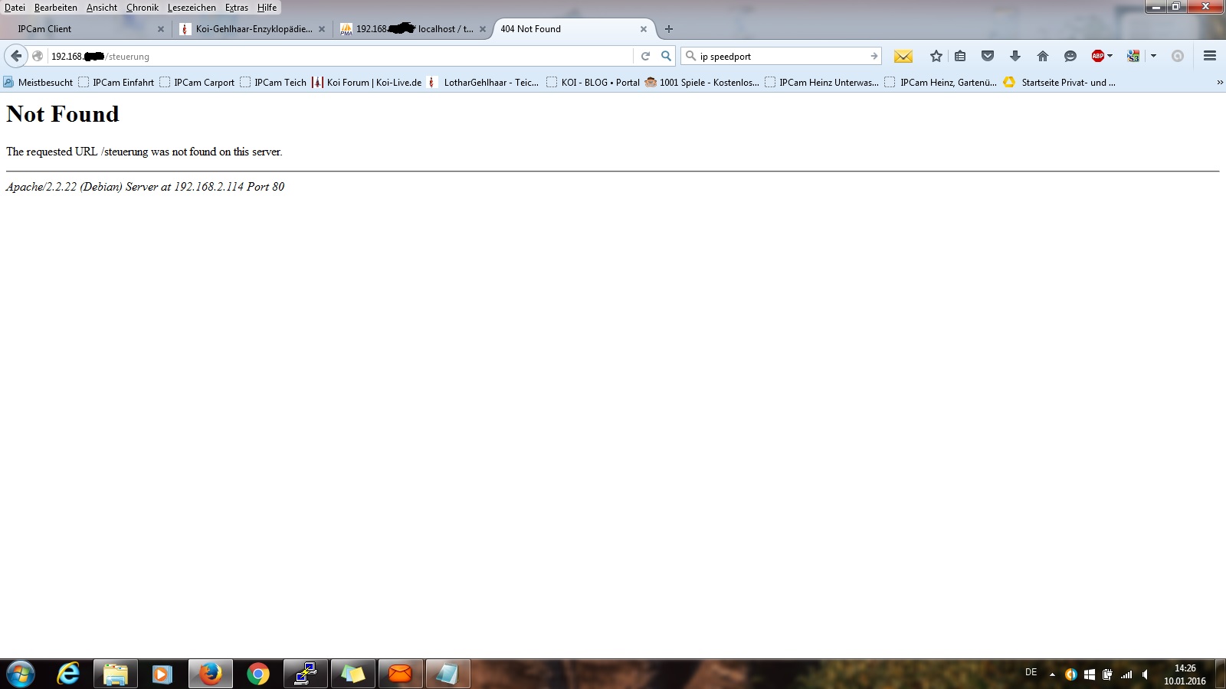The image size is (1226, 689).
Task: Open the Lesezeichen menu
Action: (192, 8)
